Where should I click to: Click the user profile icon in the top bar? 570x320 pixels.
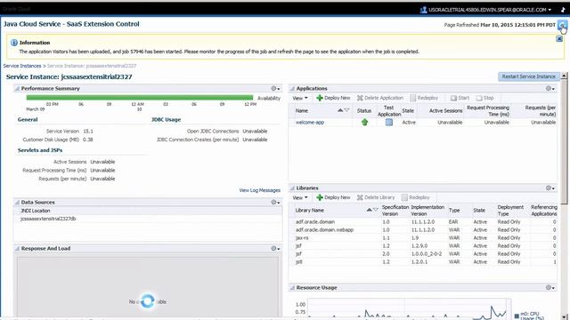(x=423, y=10)
